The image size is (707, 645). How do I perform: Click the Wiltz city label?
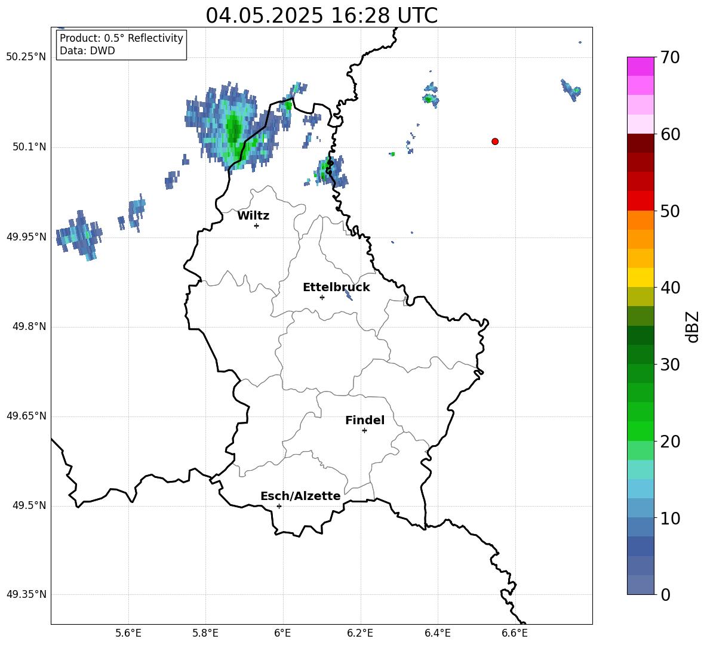click(253, 216)
